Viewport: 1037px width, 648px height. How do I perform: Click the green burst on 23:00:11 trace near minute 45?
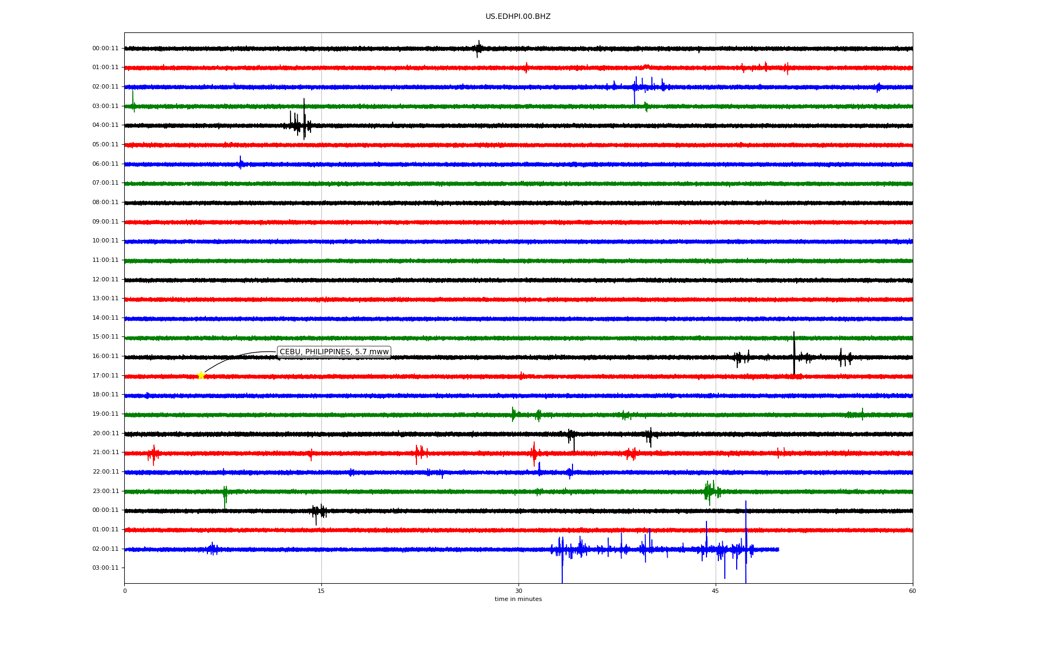coord(710,491)
